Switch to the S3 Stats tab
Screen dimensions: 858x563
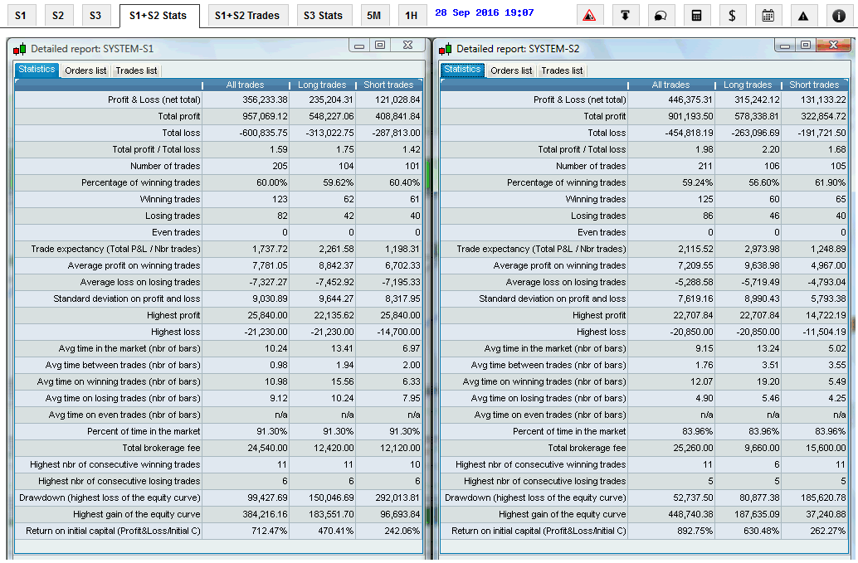323,15
